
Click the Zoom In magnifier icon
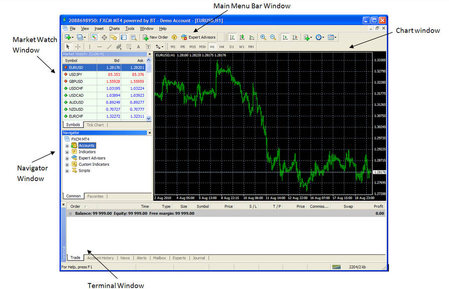pos(263,37)
